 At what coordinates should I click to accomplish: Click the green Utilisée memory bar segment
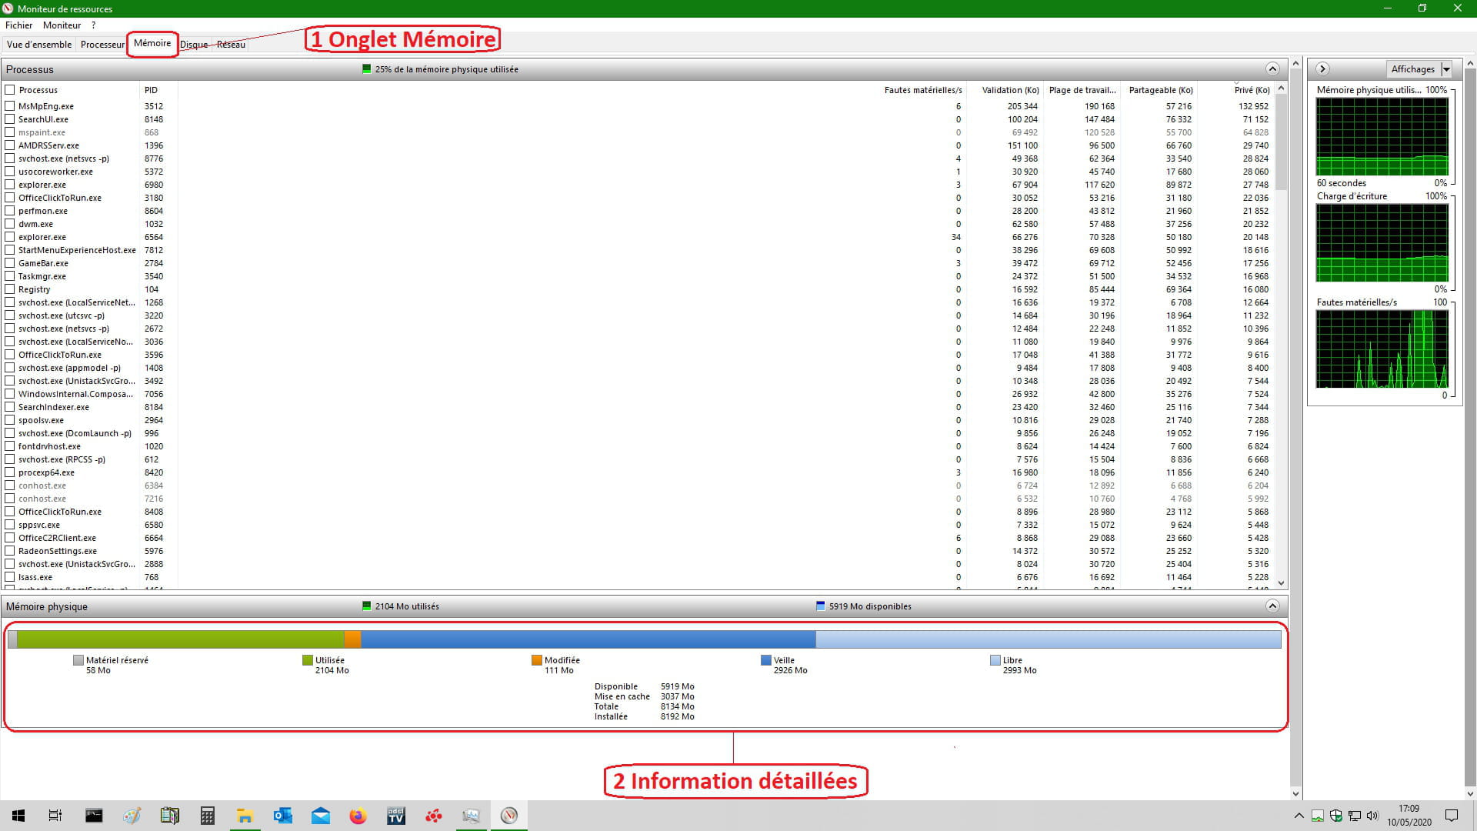coord(180,639)
